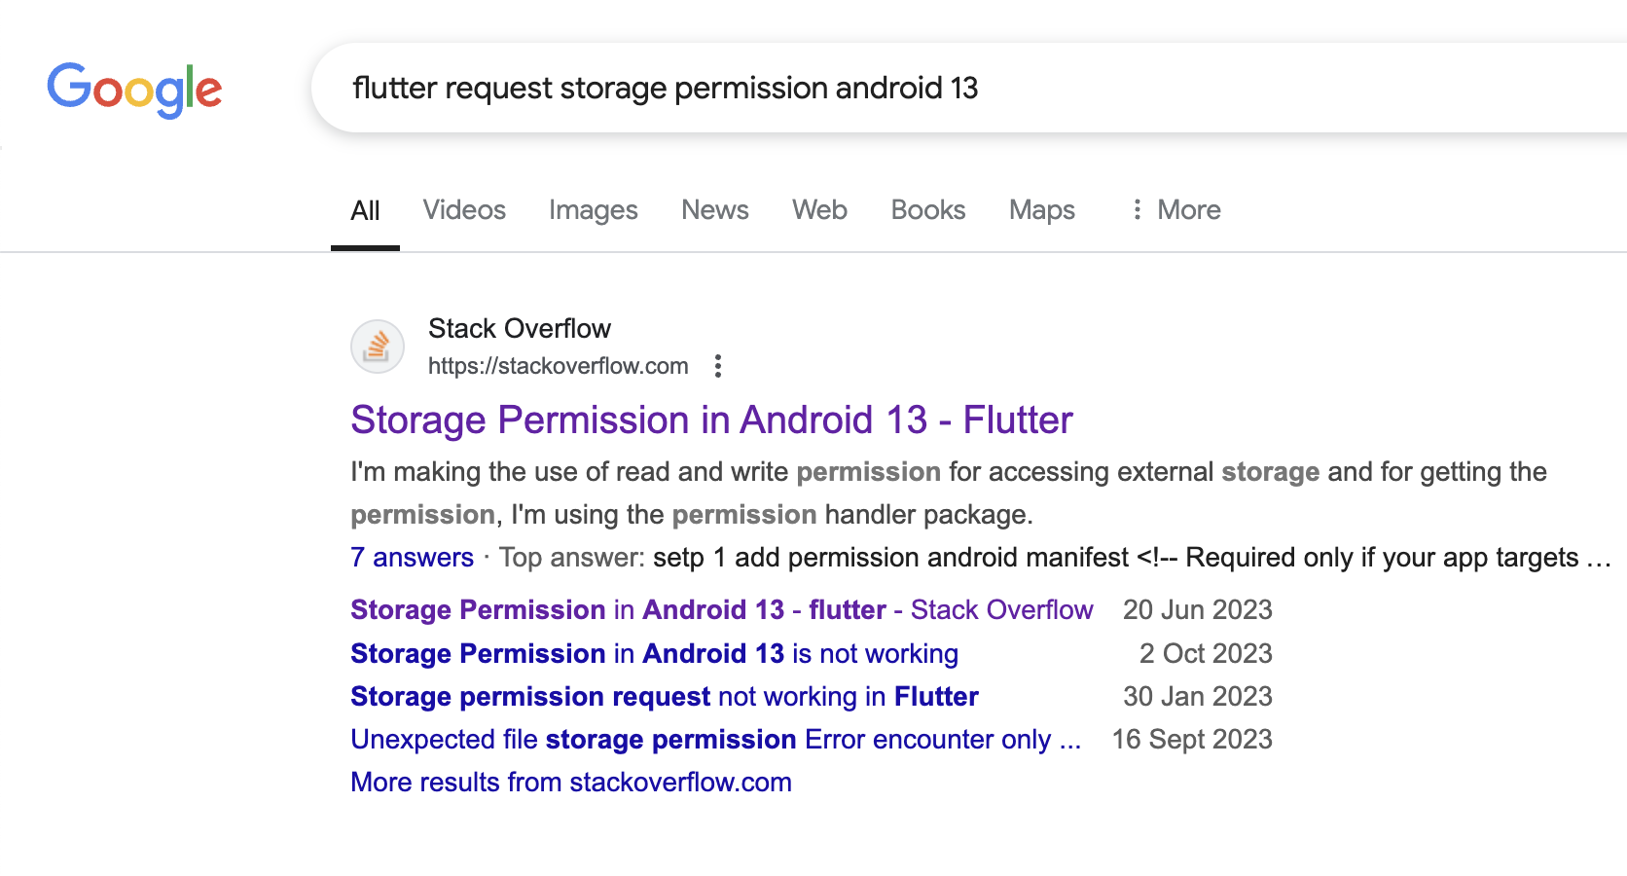Click the Stack Overflow site name
This screenshot has height=876, width=1627.
point(520,328)
